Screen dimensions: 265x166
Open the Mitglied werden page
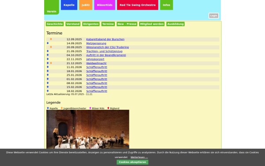(152, 24)
